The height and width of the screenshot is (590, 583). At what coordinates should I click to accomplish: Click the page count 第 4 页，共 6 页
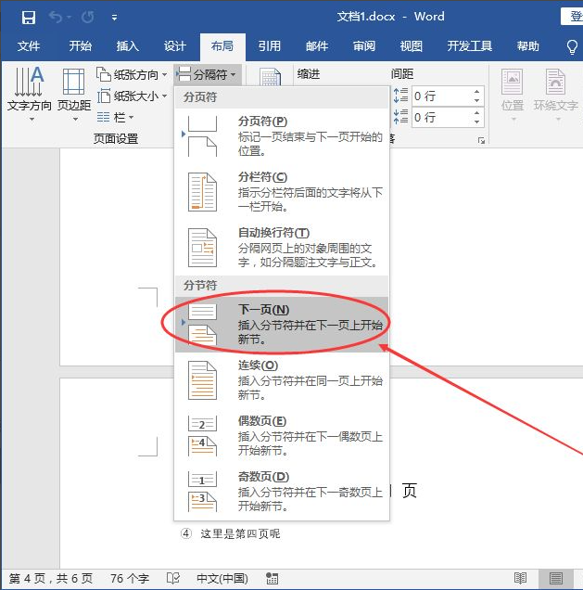(51, 578)
